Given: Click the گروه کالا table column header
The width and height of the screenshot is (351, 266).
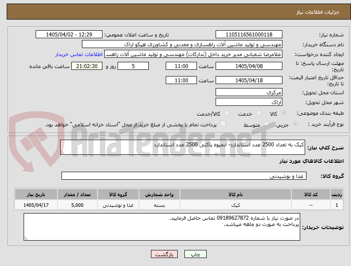Looking at the screenshot, I should tap(118, 194).
